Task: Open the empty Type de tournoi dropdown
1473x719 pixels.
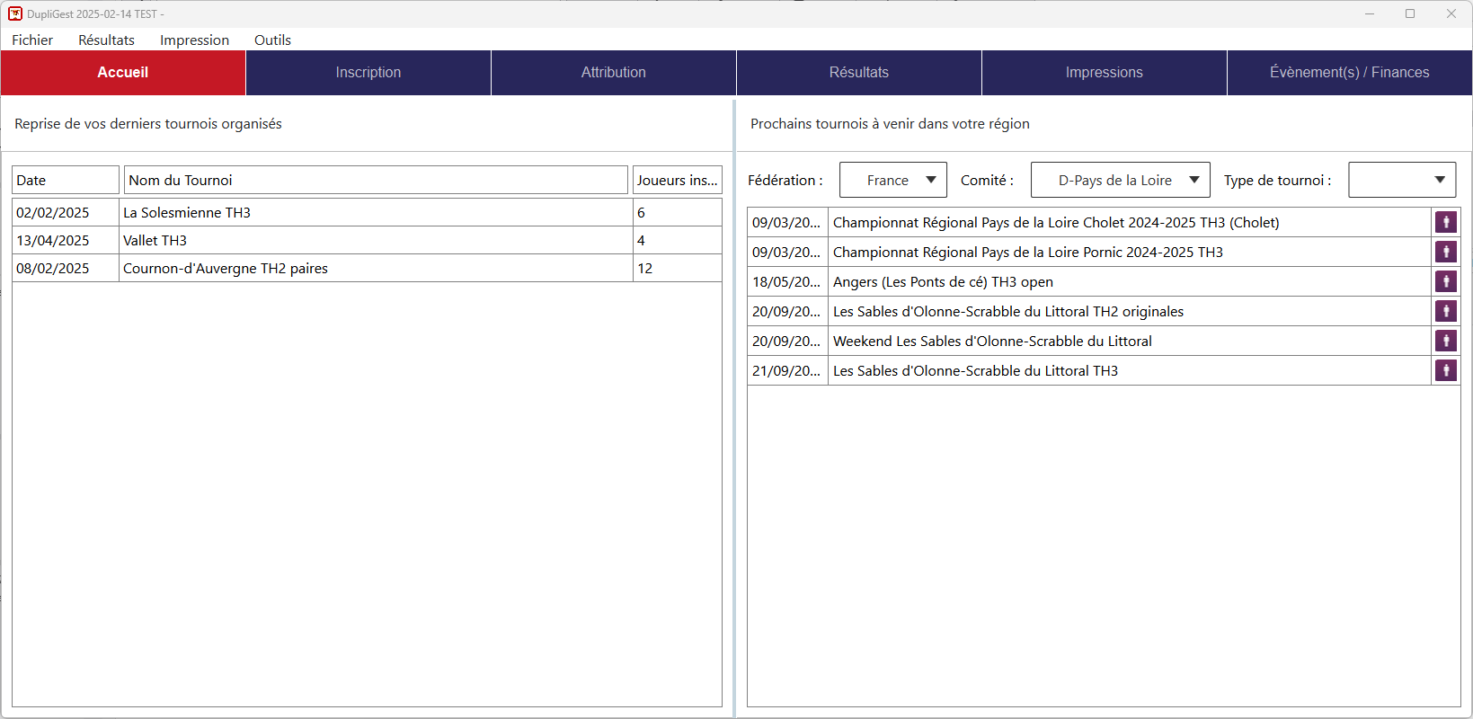Action: 1401,180
